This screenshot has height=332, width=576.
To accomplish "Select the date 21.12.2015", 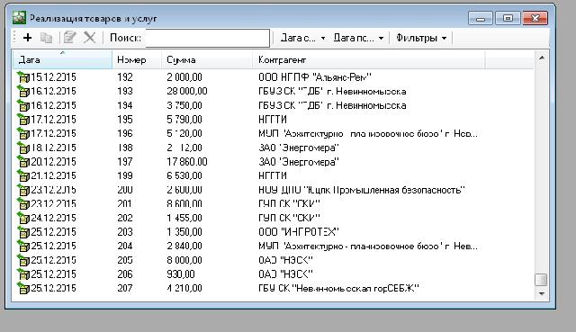I will 53,175.
